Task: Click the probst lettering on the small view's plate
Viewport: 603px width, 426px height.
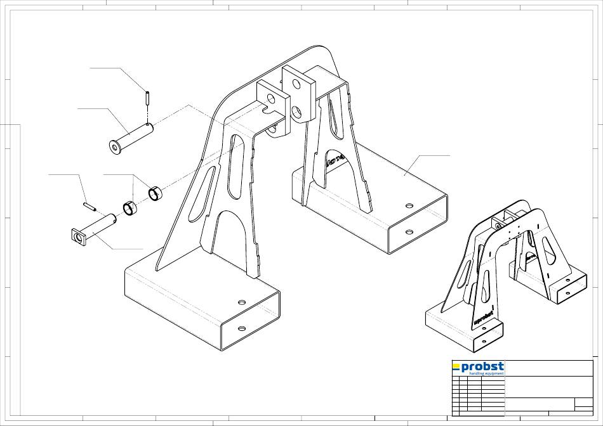Action: (484, 316)
